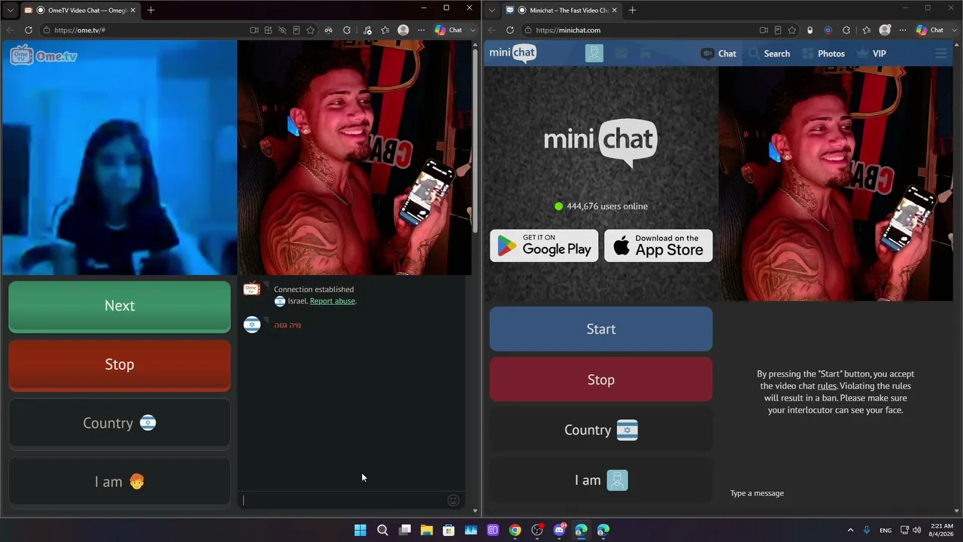Open the volume control in the system tray
This screenshot has height=542, width=963.
[x=916, y=530]
